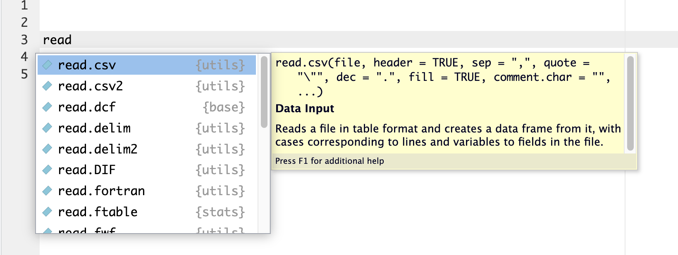This screenshot has height=255, width=678.
Task: Click the 'Press F1 for additional help' text
Action: coord(329,161)
